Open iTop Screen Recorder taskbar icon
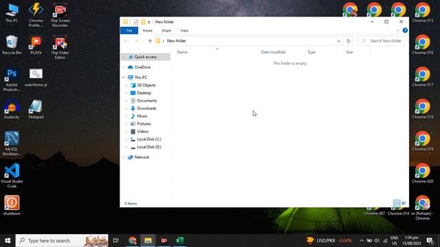Image resolution: width=440 pixels, height=247 pixels. tap(164, 241)
